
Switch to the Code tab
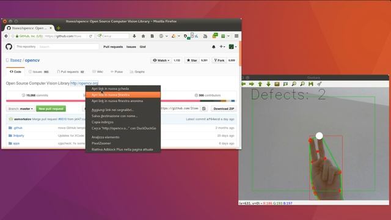pos(15,71)
